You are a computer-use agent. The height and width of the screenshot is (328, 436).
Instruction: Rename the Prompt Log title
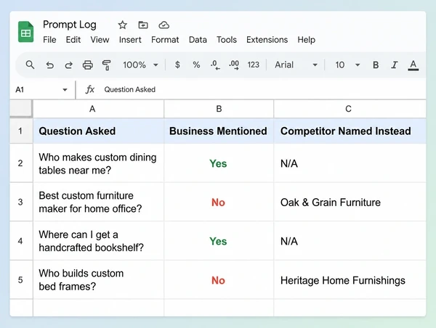coord(70,25)
